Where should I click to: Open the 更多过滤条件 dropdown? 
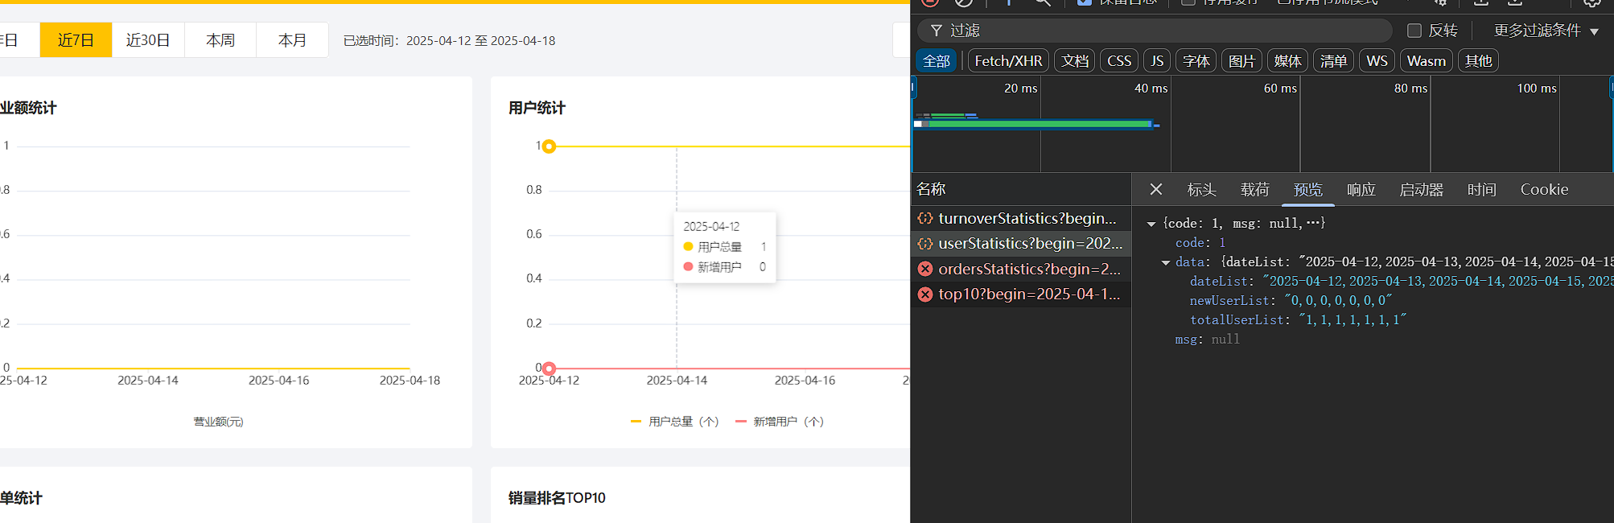[1546, 31]
